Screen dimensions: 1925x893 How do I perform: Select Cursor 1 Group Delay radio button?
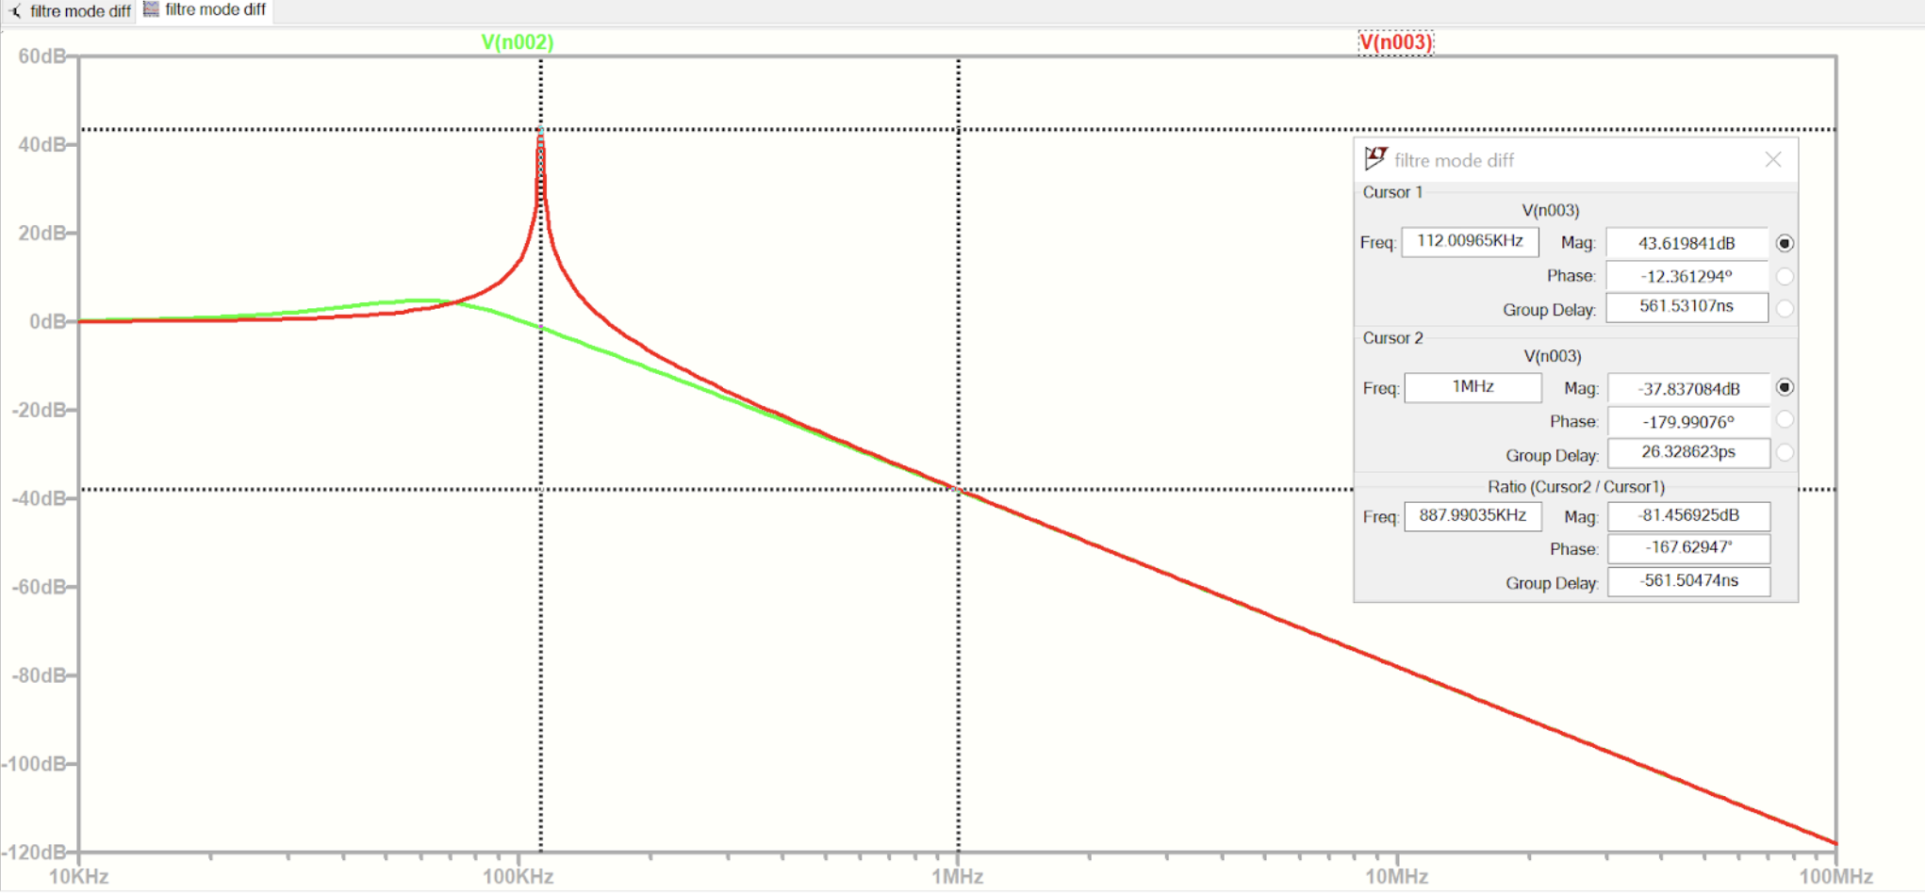tap(1784, 308)
